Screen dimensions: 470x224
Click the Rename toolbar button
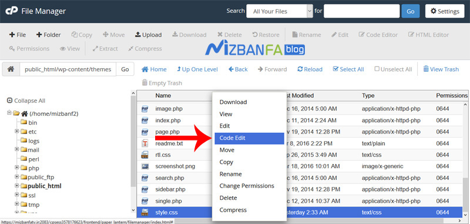pyautogui.click(x=307, y=35)
